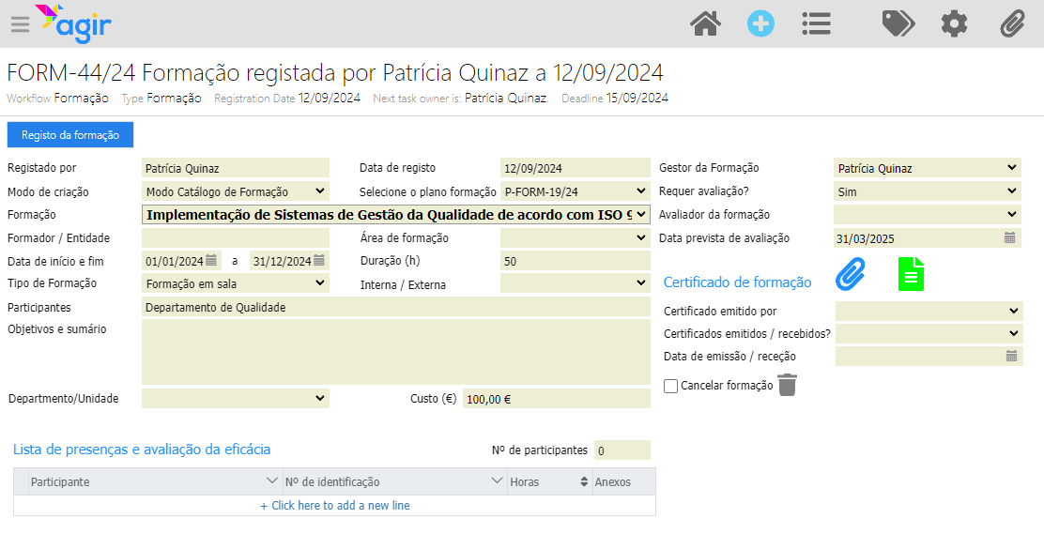This screenshot has height=549, width=1044.
Task: Click here to add a new line
Action: 335,506
